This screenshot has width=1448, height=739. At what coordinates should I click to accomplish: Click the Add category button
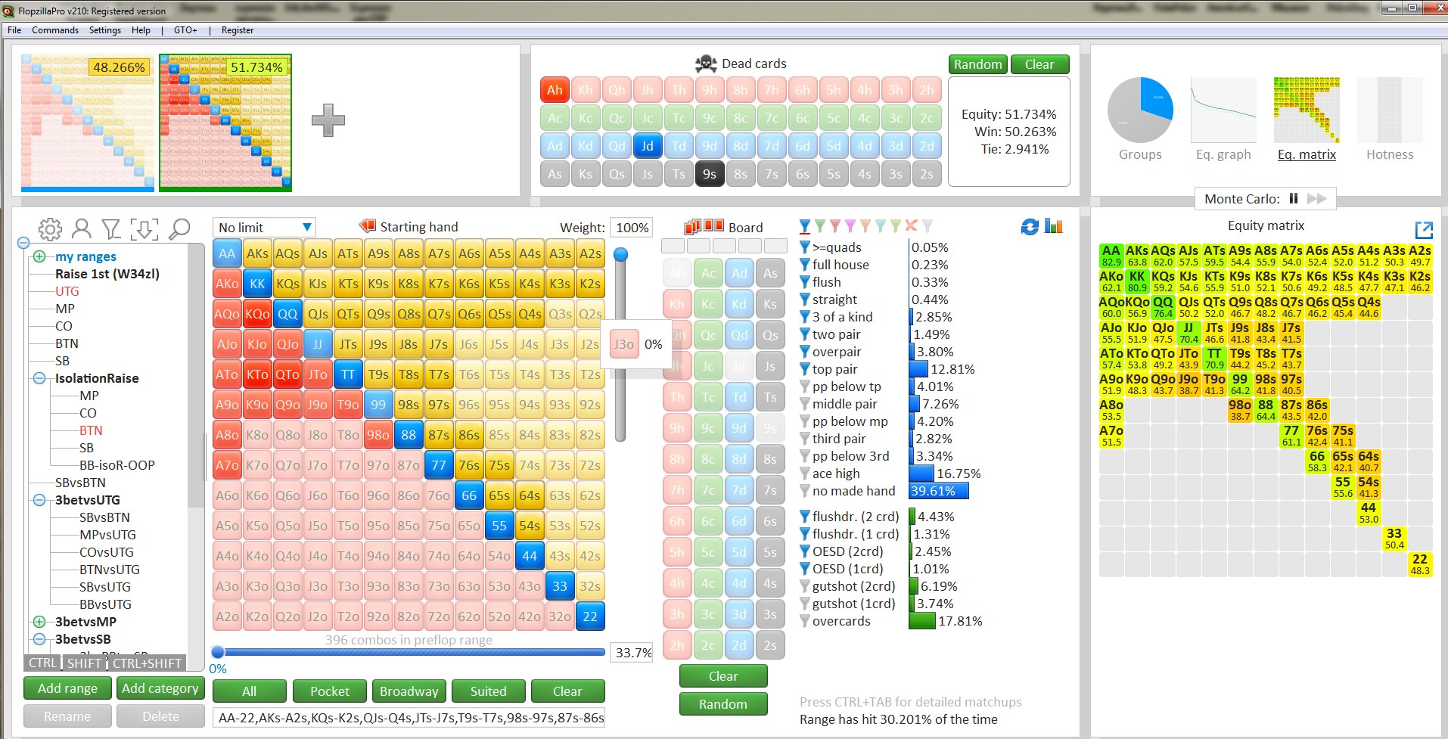click(160, 688)
